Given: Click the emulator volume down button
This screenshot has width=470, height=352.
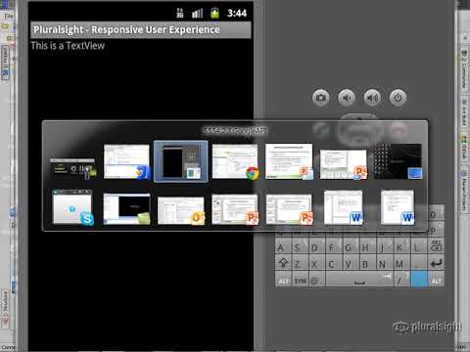Looking at the screenshot, I should pos(347,98).
